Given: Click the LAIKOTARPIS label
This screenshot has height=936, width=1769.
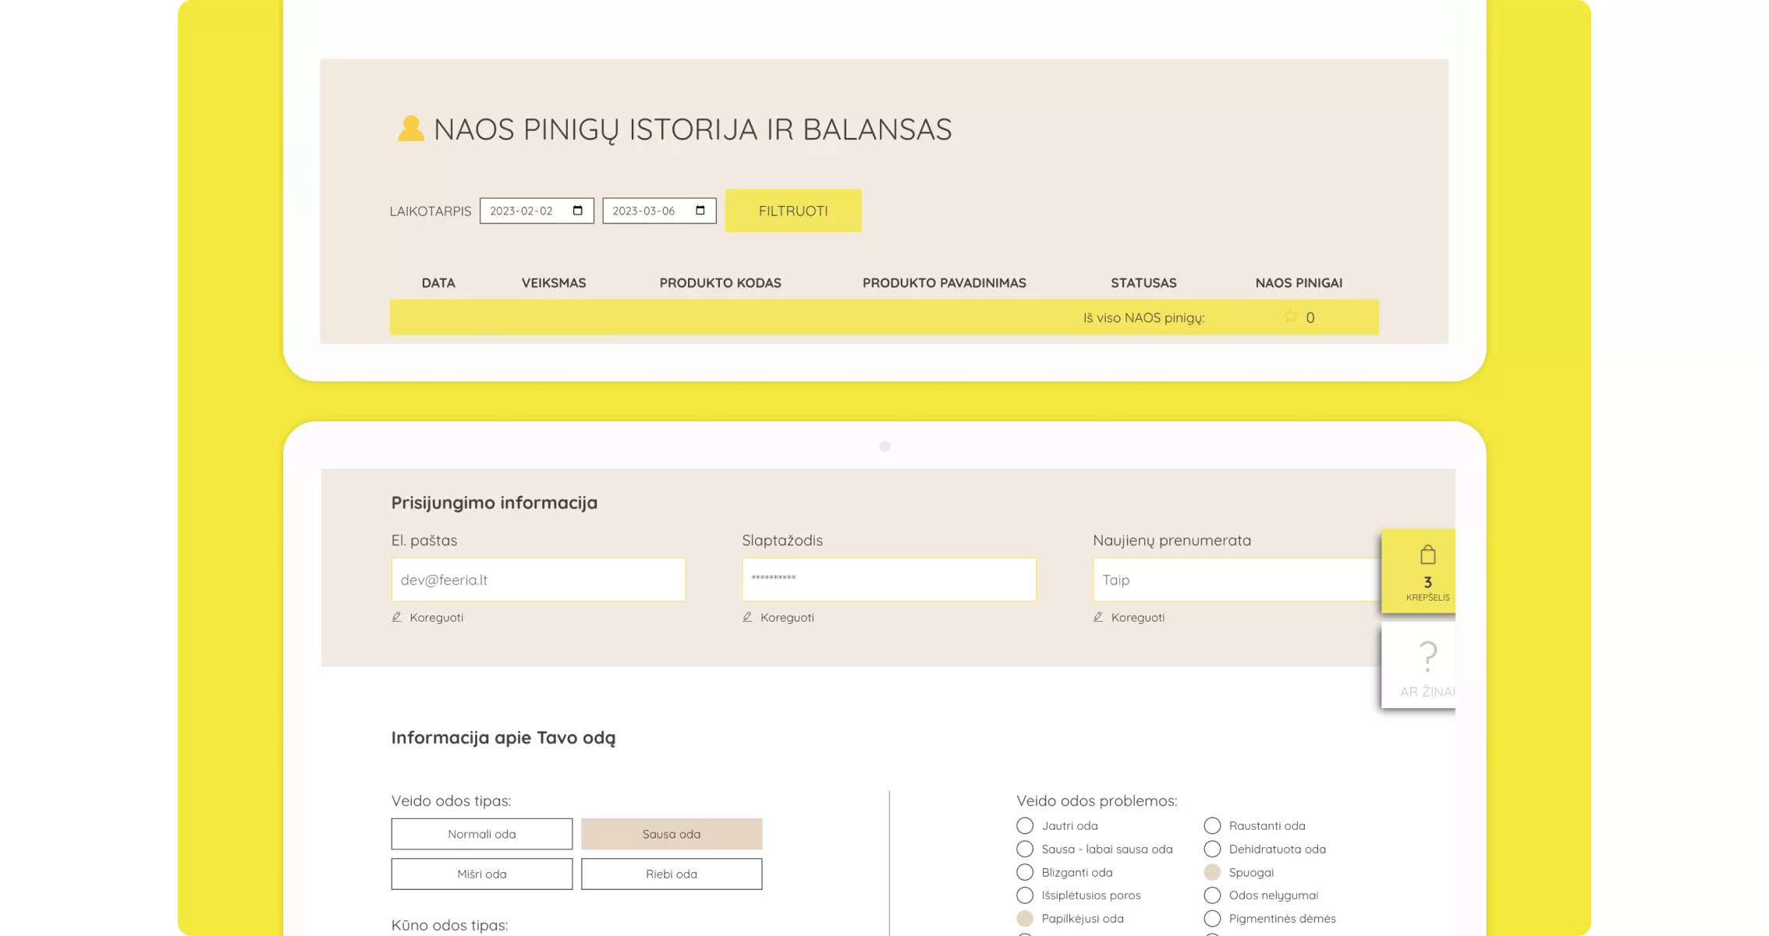Looking at the screenshot, I should [431, 211].
